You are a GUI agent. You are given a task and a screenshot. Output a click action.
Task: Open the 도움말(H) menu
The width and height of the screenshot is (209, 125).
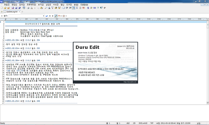(x=84, y=5)
